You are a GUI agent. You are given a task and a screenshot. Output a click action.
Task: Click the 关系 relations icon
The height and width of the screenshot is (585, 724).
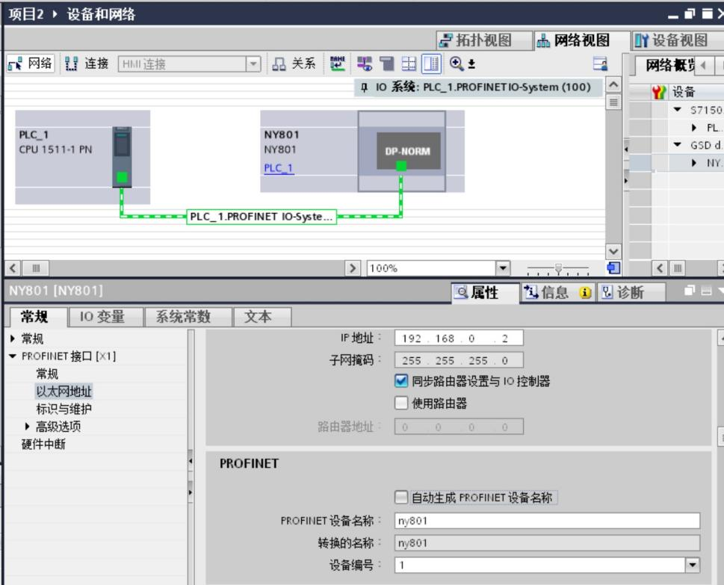(x=279, y=64)
